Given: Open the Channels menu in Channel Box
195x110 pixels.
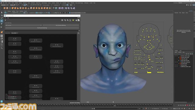Looking at the screenshot, I should (x=176, y=13).
